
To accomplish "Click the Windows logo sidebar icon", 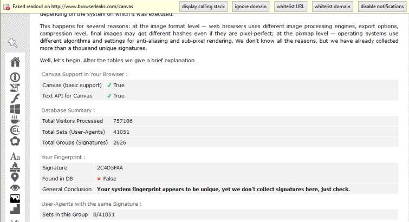I will (x=15, y=109).
